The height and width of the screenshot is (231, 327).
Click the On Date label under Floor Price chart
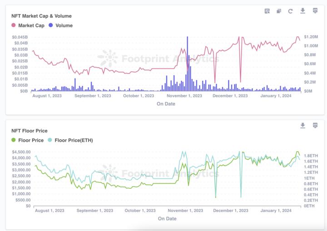point(167,218)
